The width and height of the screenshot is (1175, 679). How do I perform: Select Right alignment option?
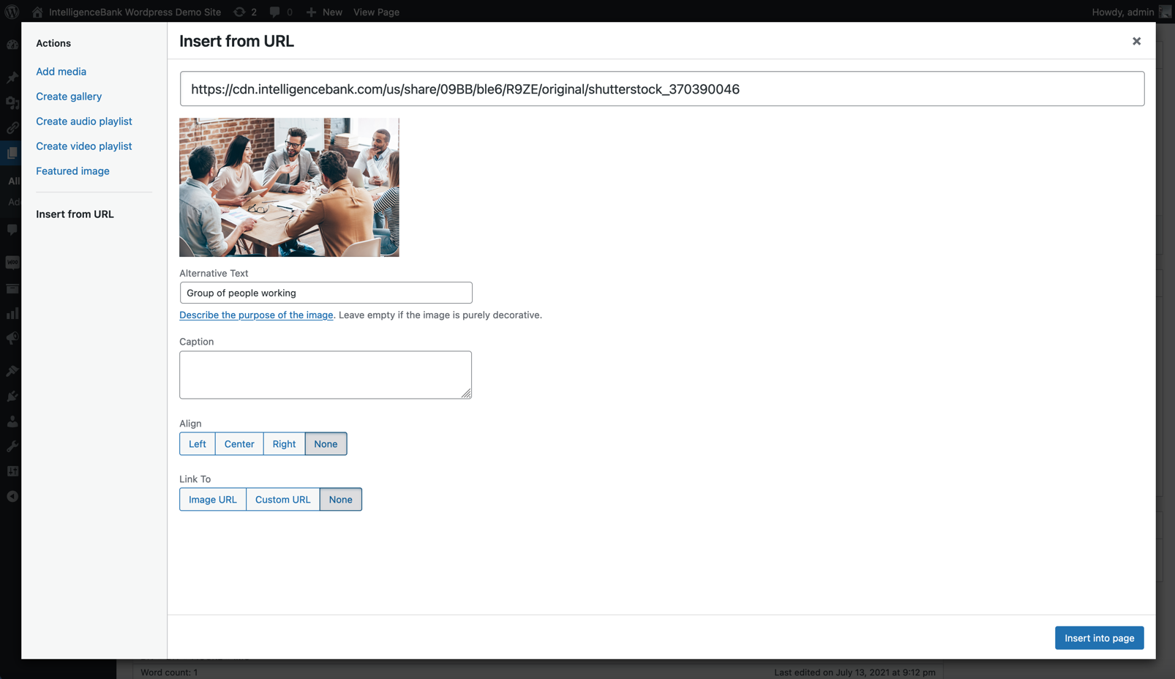284,443
